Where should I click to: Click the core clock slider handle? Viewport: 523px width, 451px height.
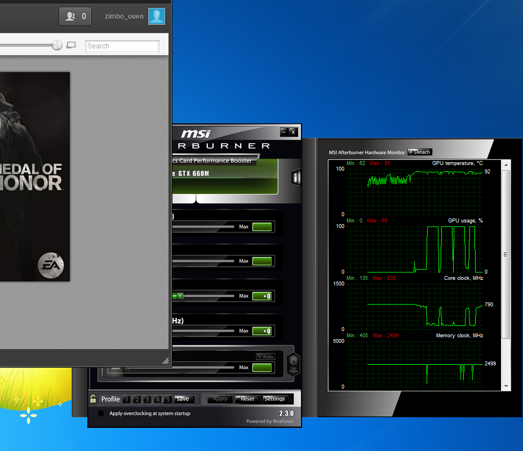pos(180,296)
